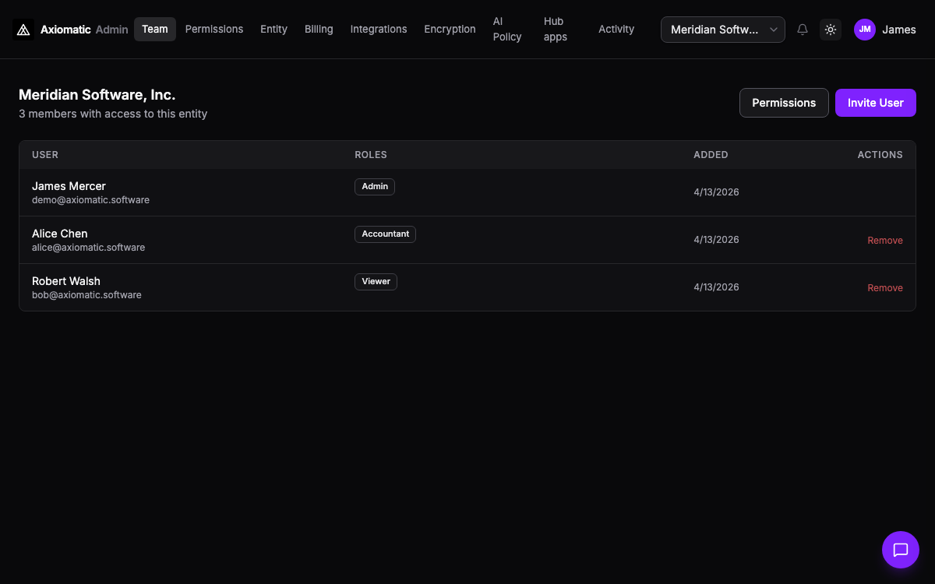The width and height of the screenshot is (935, 584).
Task: Open the notifications bell
Action: tap(803, 29)
